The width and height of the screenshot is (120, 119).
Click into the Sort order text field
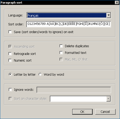click(69, 24)
